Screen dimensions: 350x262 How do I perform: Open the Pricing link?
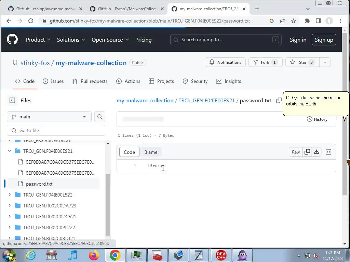tap(143, 40)
